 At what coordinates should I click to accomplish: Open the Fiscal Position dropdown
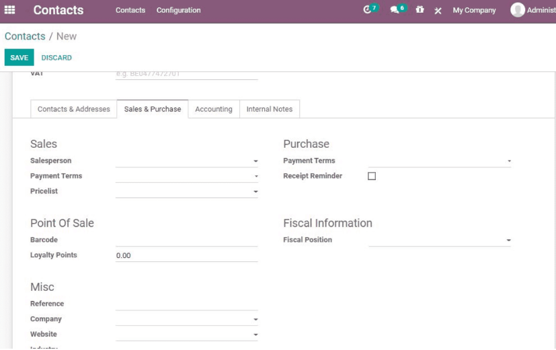click(439, 240)
